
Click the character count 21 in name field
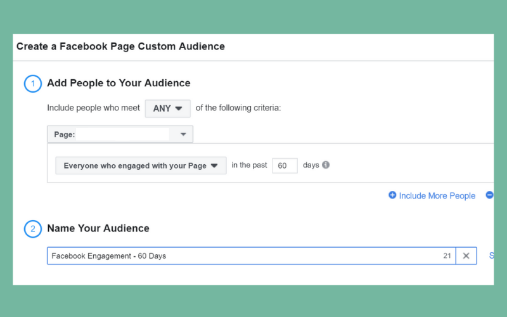[447, 256]
